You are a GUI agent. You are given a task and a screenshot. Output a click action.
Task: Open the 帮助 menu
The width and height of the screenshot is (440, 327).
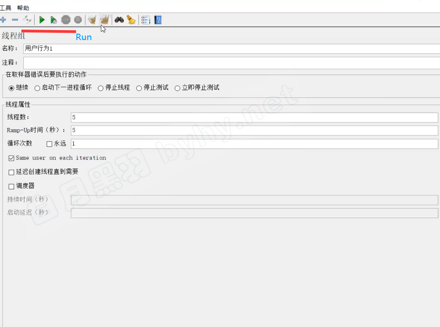(x=23, y=8)
